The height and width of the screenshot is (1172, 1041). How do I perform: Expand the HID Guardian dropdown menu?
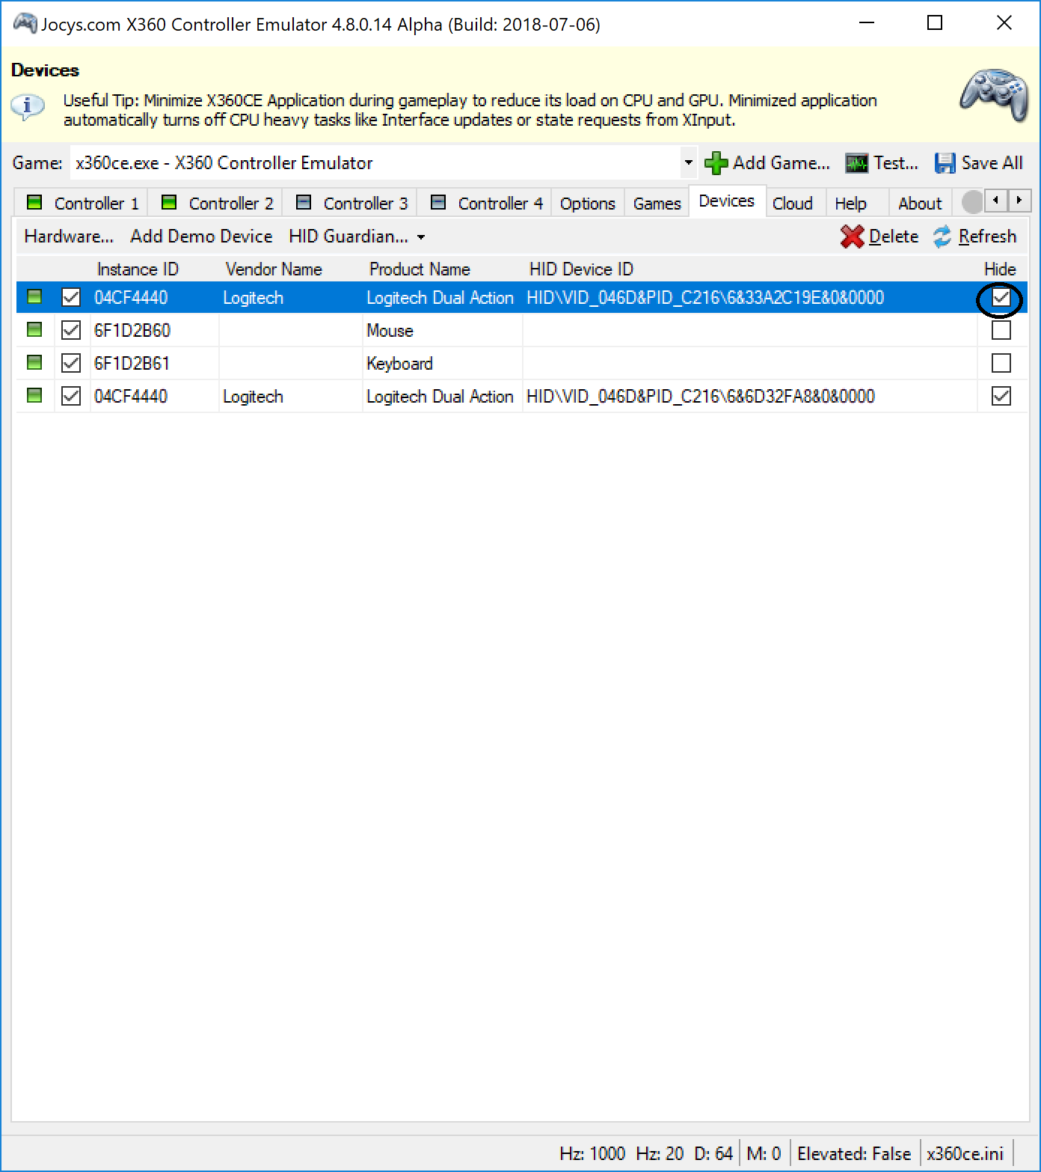[x=421, y=237]
